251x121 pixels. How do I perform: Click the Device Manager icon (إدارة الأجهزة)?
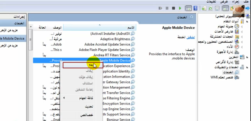(237, 52)
